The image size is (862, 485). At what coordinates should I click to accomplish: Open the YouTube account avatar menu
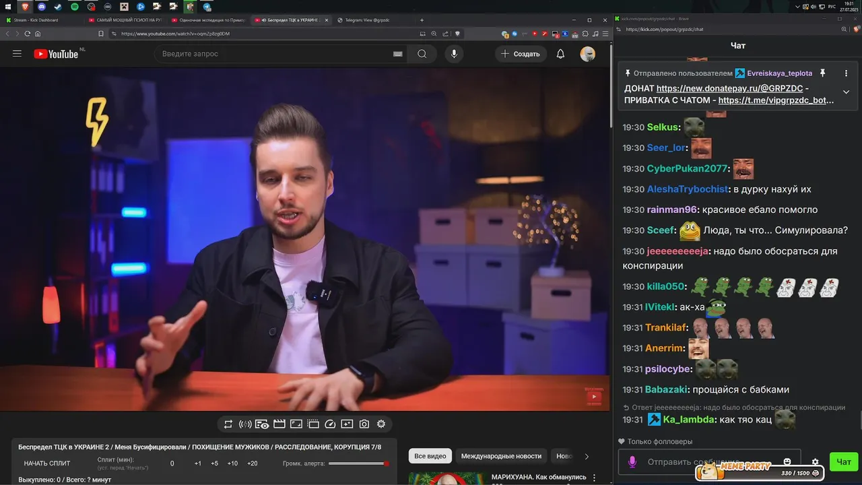(587, 54)
